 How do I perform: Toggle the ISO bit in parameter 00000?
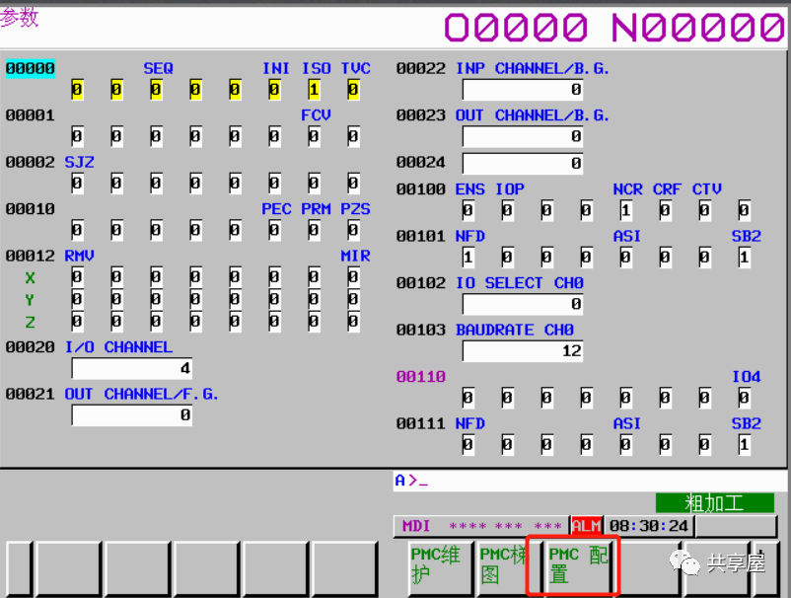point(314,90)
